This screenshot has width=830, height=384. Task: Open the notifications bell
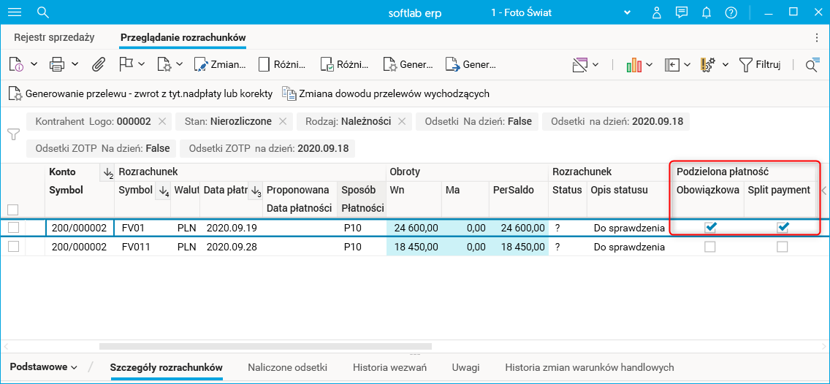[x=706, y=12]
